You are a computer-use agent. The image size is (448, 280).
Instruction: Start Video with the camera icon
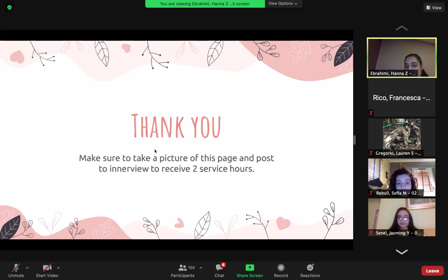pos(47,271)
